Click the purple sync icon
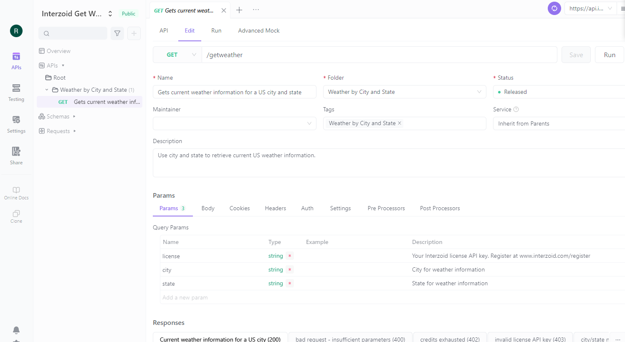The height and width of the screenshot is (342, 625). coord(554,8)
